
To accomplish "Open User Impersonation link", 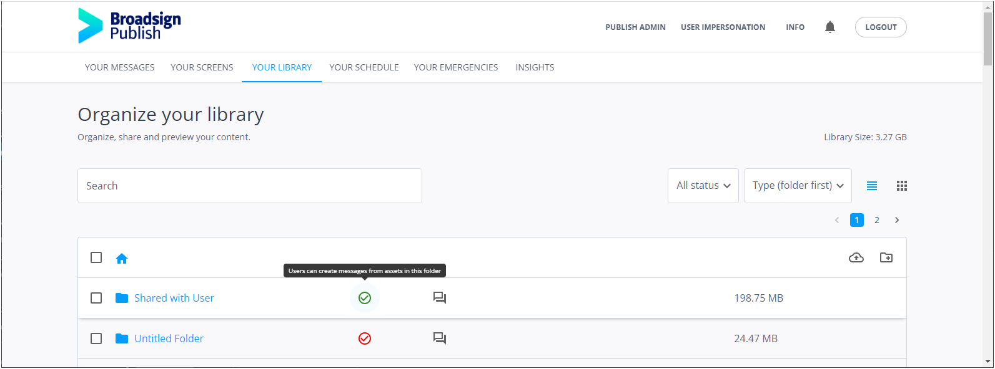I will (x=723, y=27).
